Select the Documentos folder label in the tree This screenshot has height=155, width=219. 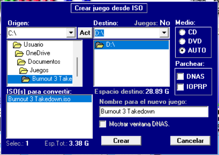coord(44,62)
